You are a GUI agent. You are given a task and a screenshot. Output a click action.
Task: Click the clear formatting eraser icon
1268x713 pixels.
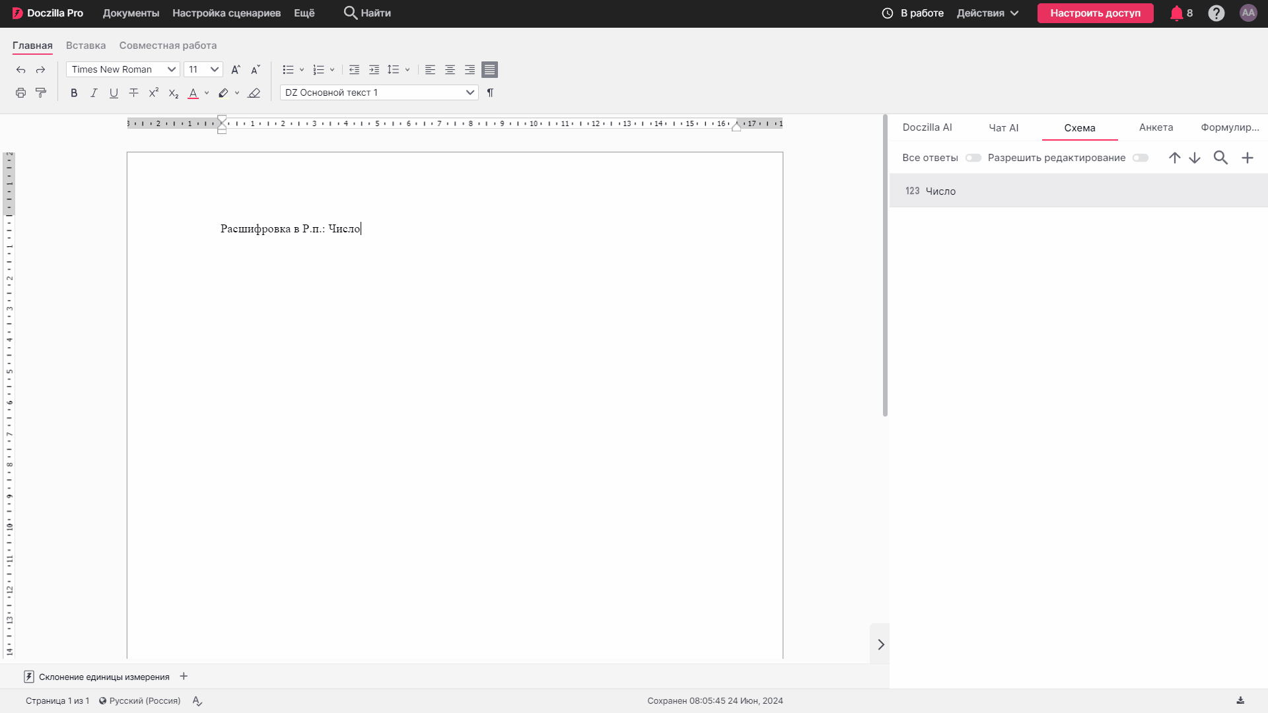click(254, 93)
